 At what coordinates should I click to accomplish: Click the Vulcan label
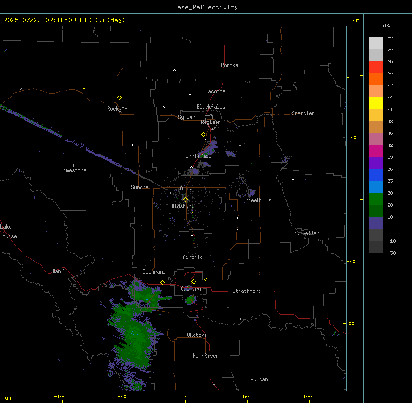point(260,379)
